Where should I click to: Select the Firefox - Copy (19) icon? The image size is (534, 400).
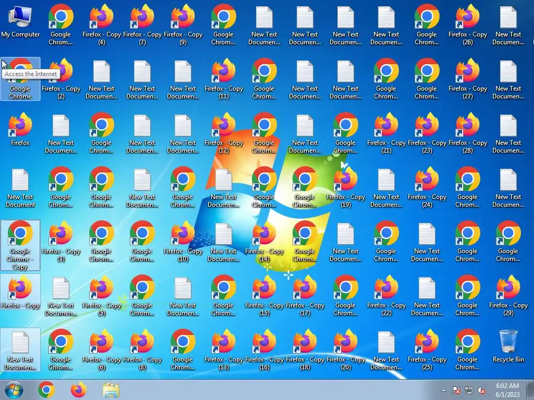coord(346,187)
